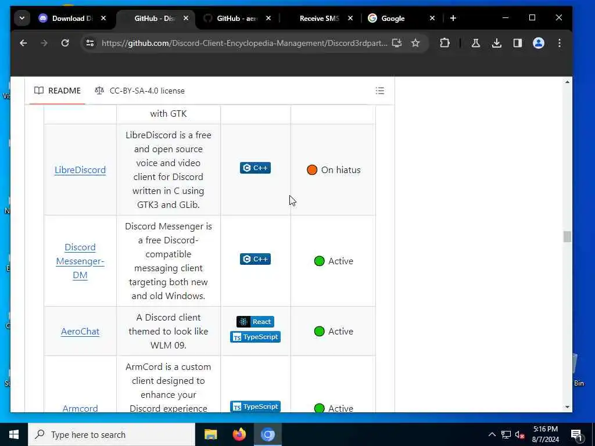Click the Chrome taskbar icon
This screenshot has height=446, width=595.
(267, 434)
